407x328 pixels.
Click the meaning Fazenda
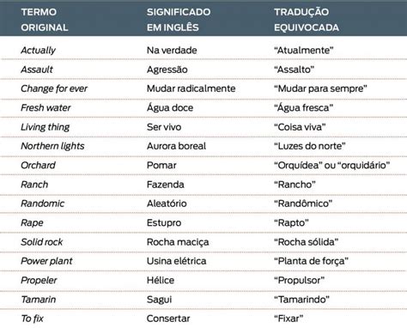pyautogui.click(x=166, y=185)
